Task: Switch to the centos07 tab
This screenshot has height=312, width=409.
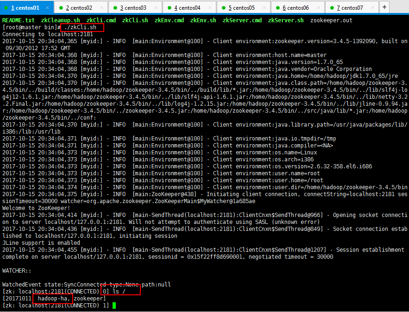Action: click(350, 7)
